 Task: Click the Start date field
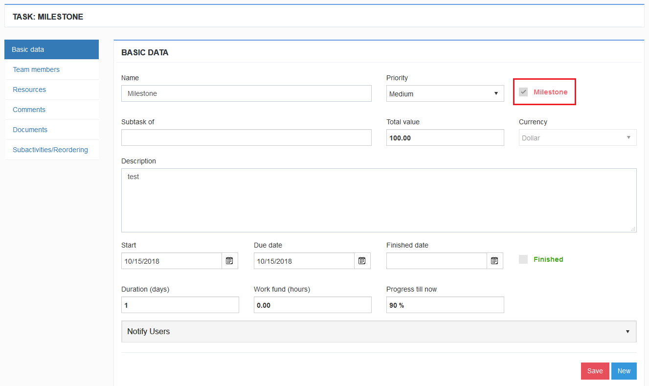coord(172,261)
